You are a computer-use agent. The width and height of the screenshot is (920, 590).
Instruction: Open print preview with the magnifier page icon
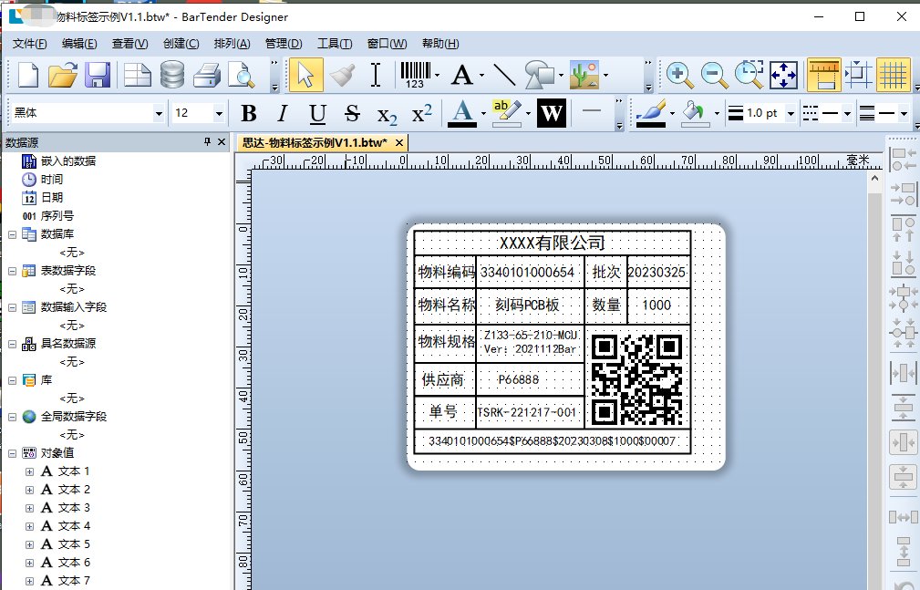pos(242,75)
